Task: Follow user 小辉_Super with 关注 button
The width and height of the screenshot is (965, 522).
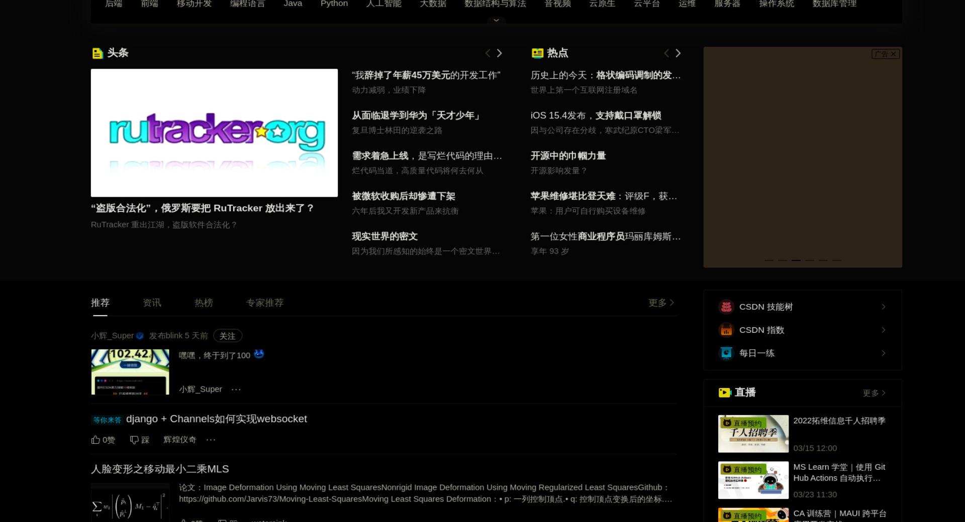Action: point(228,336)
